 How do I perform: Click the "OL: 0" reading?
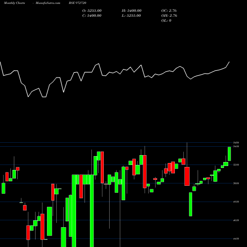tap(166, 21)
